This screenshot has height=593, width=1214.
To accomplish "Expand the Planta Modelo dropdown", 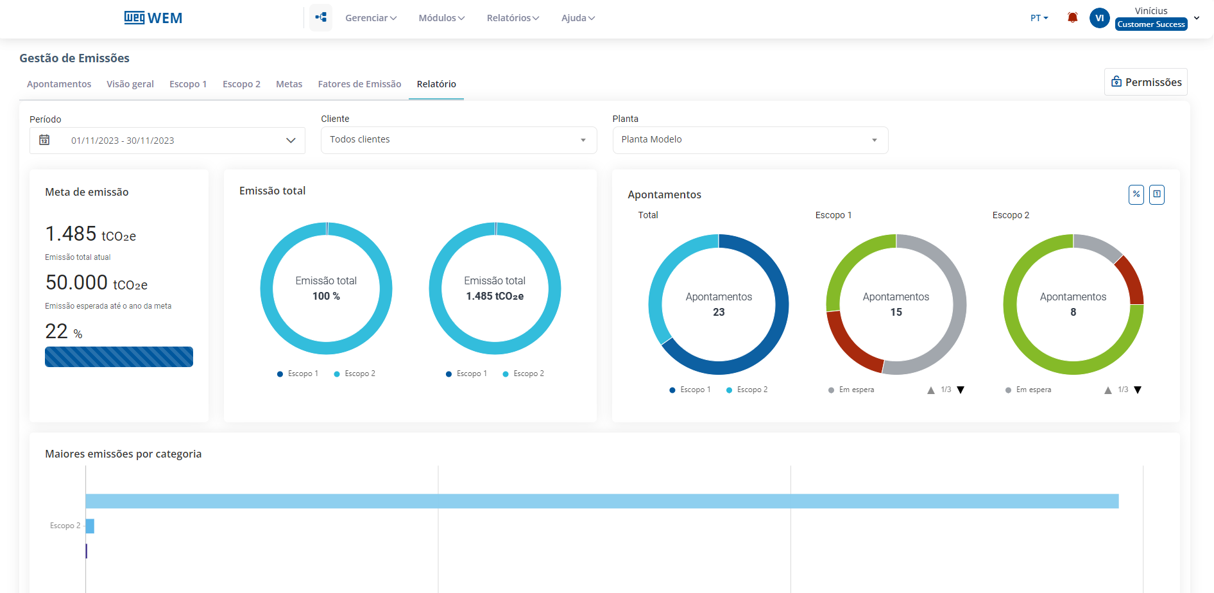I will tap(749, 140).
